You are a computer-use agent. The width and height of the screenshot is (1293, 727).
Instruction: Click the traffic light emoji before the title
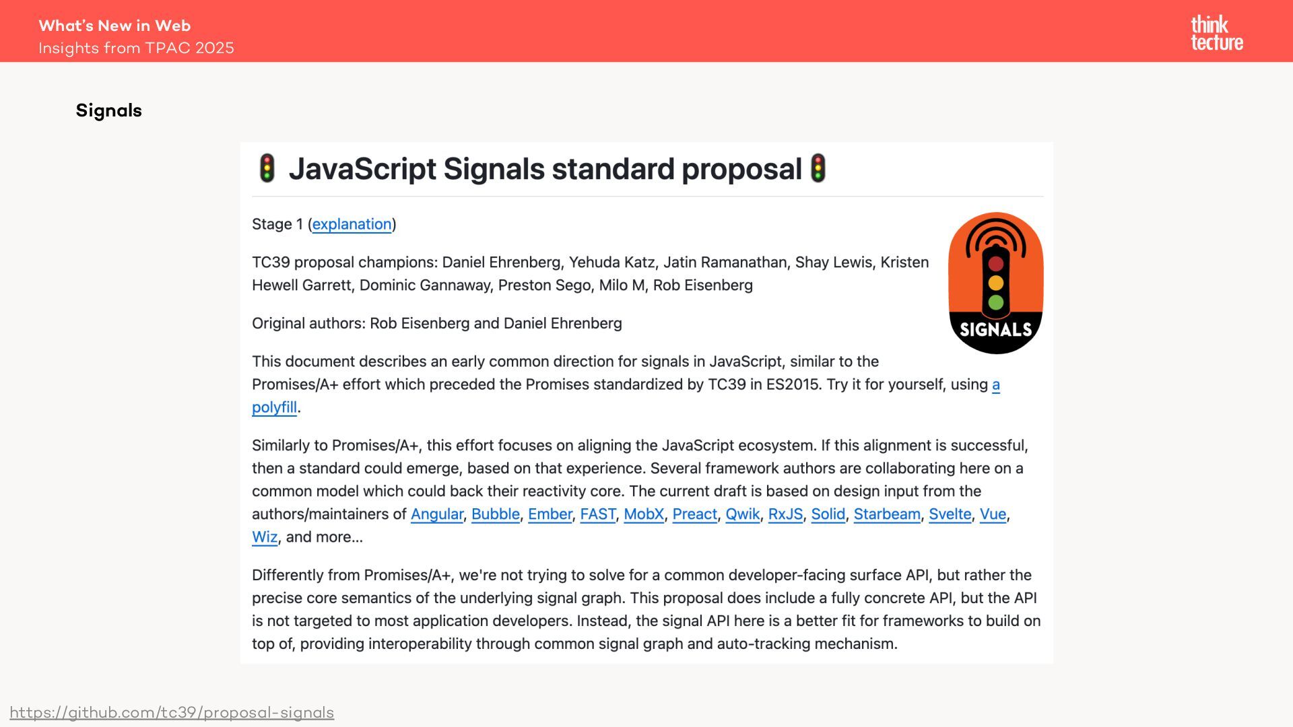click(267, 168)
